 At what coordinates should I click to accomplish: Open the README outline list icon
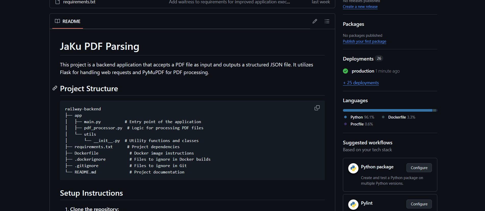tap(327, 21)
